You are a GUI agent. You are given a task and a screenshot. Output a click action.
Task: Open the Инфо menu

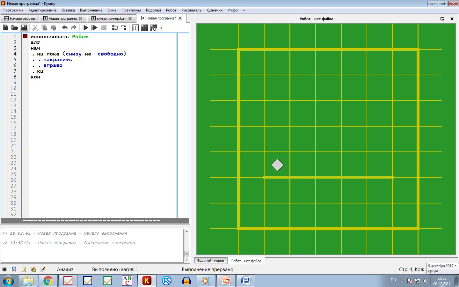click(x=233, y=10)
